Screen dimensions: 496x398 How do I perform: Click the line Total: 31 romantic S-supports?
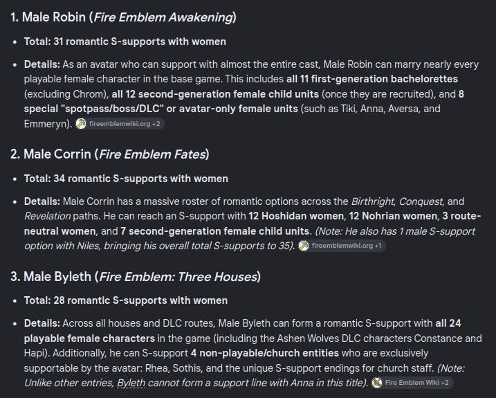point(125,42)
